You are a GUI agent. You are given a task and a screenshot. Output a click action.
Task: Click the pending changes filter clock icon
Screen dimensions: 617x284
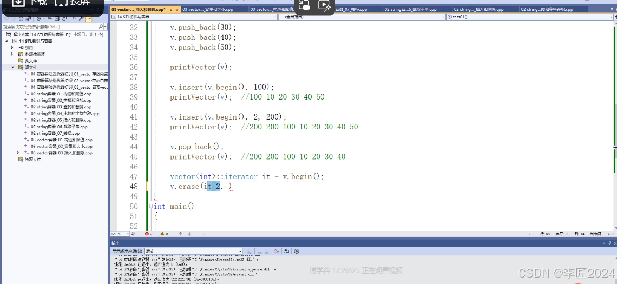(38, 18)
